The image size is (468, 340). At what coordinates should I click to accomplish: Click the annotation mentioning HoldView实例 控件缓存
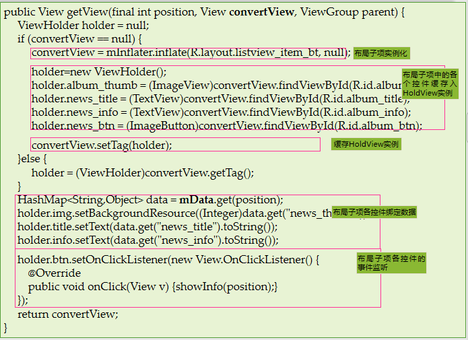[430, 83]
